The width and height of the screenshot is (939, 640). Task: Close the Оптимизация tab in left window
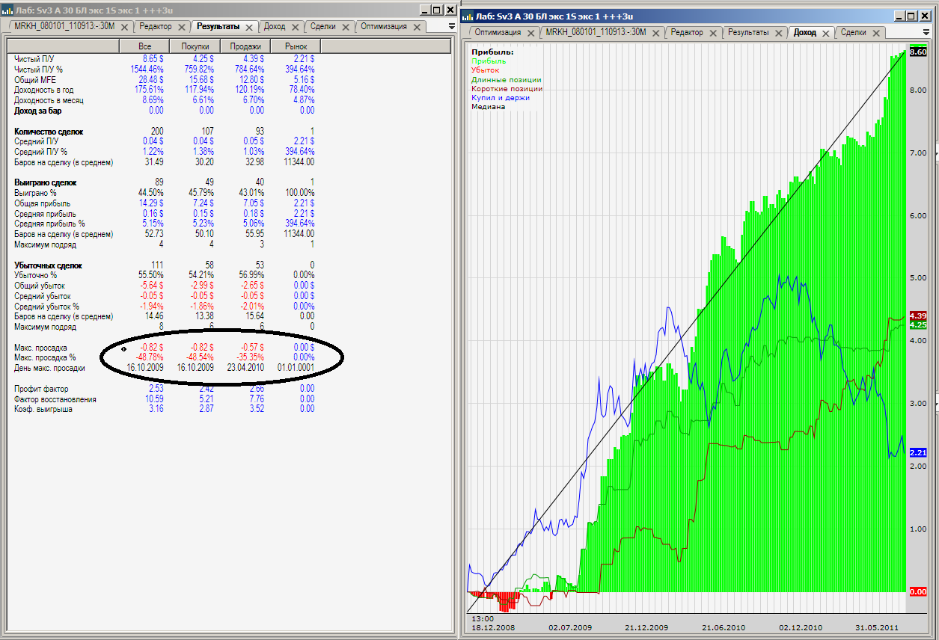point(418,27)
